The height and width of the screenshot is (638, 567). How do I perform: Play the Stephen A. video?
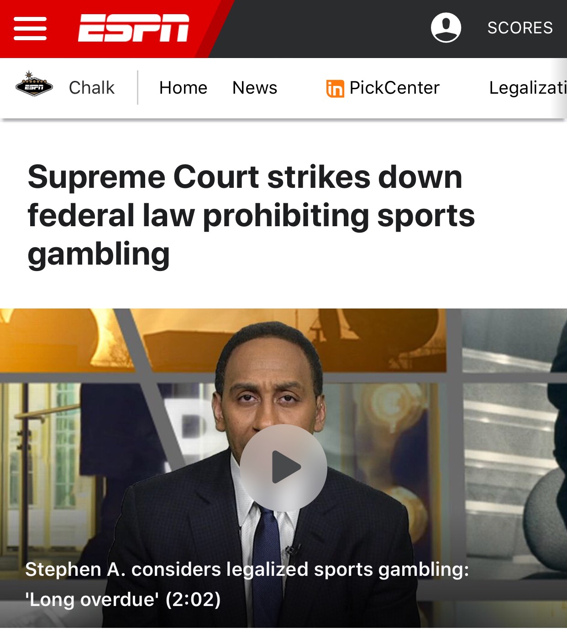coord(283,468)
